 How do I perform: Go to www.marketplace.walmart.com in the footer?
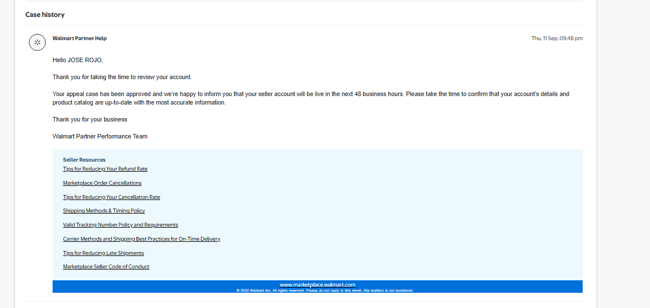(x=317, y=285)
